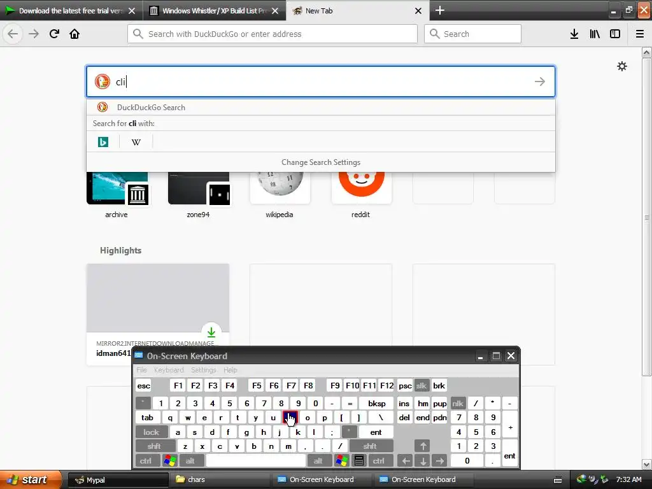Go back with the browser back arrow
Screen dimensions: 652x489
13,34
